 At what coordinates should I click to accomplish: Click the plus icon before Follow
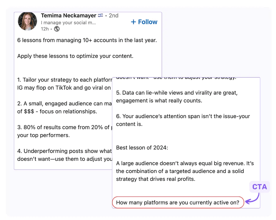coord(133,22)
